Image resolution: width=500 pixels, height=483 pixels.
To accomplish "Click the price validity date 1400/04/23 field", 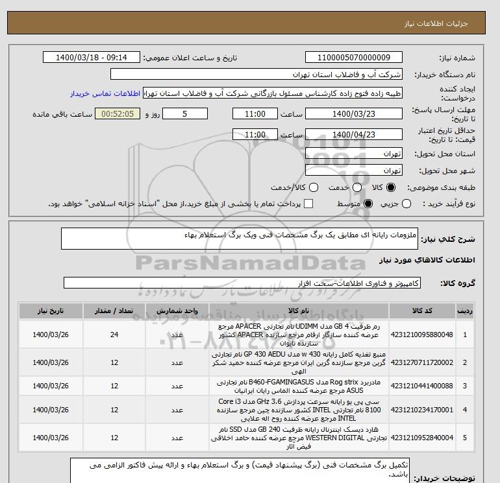I will [354, 134].
